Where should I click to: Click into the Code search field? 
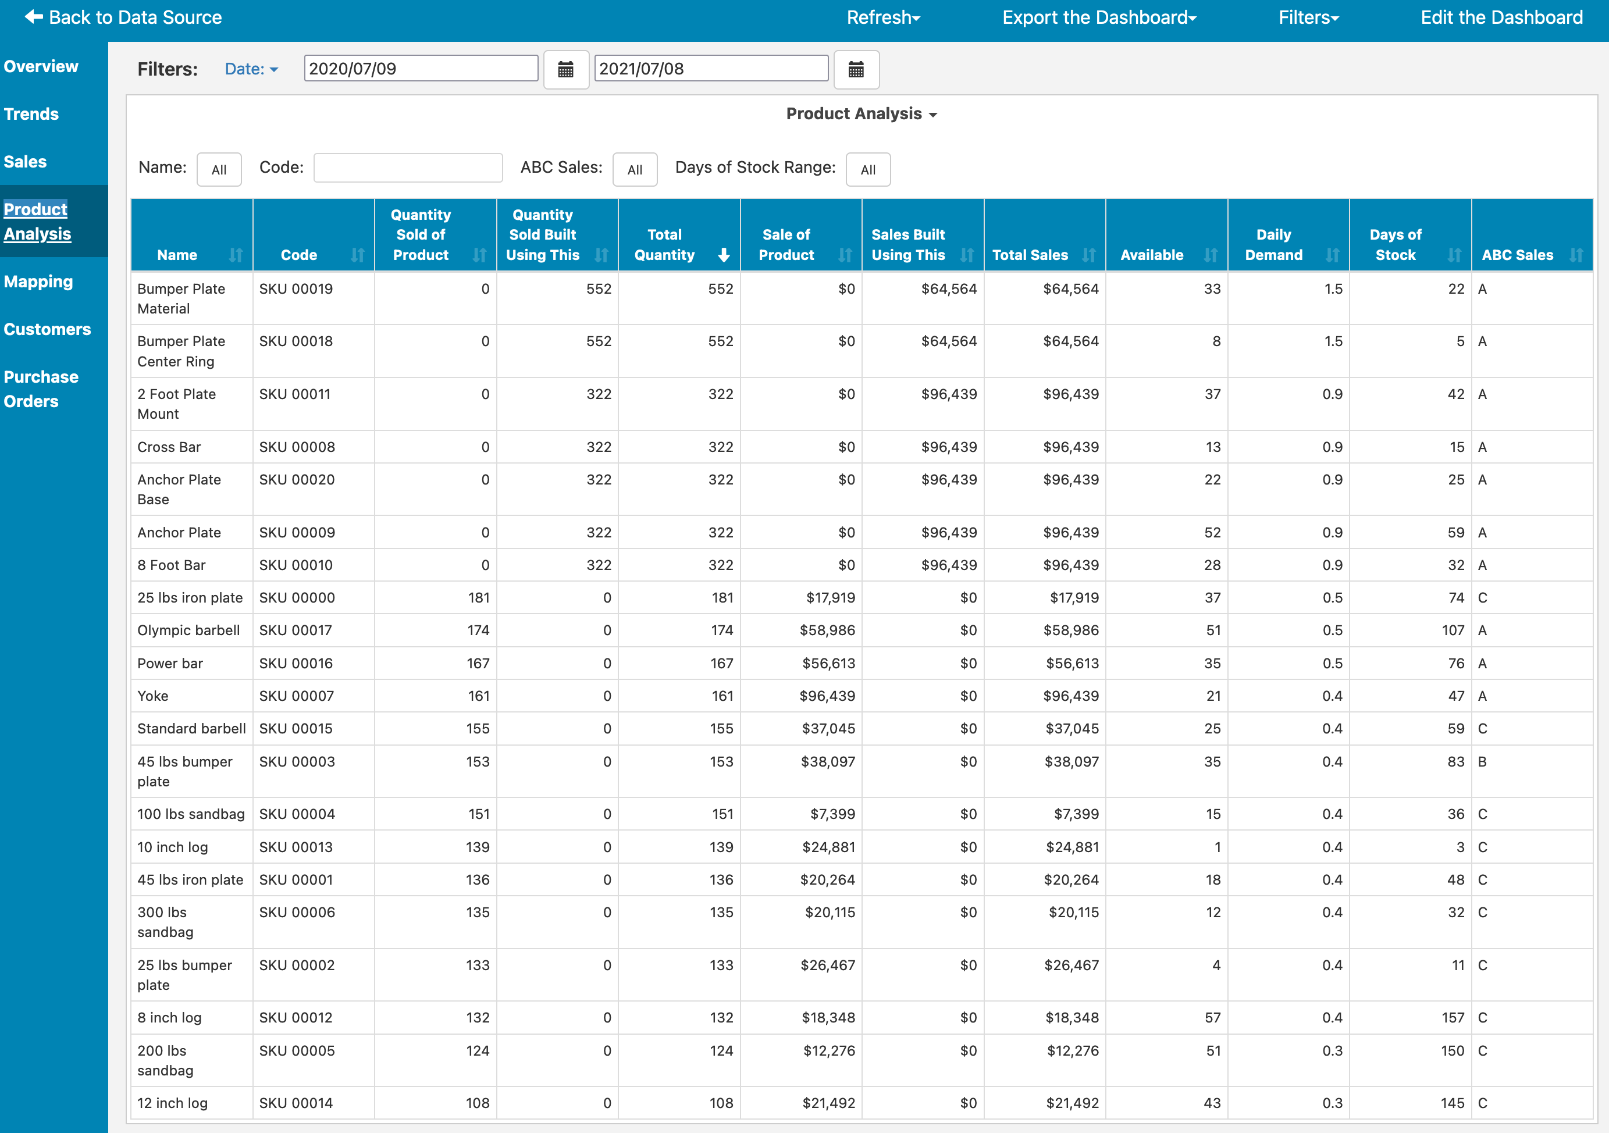pyautogui.click(x=408, y=168)
